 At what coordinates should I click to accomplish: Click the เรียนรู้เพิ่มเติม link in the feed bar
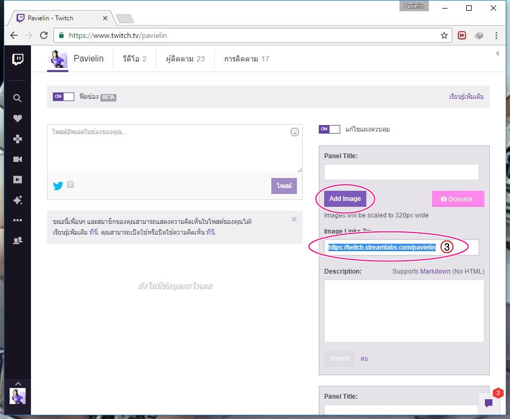point(466,97)
